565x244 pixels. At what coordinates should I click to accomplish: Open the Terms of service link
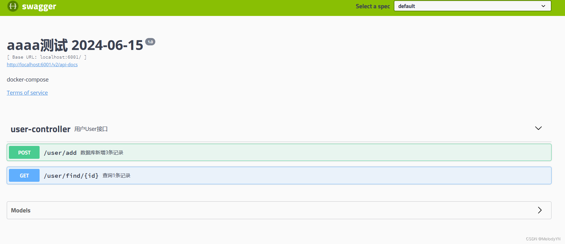(27, 93)
